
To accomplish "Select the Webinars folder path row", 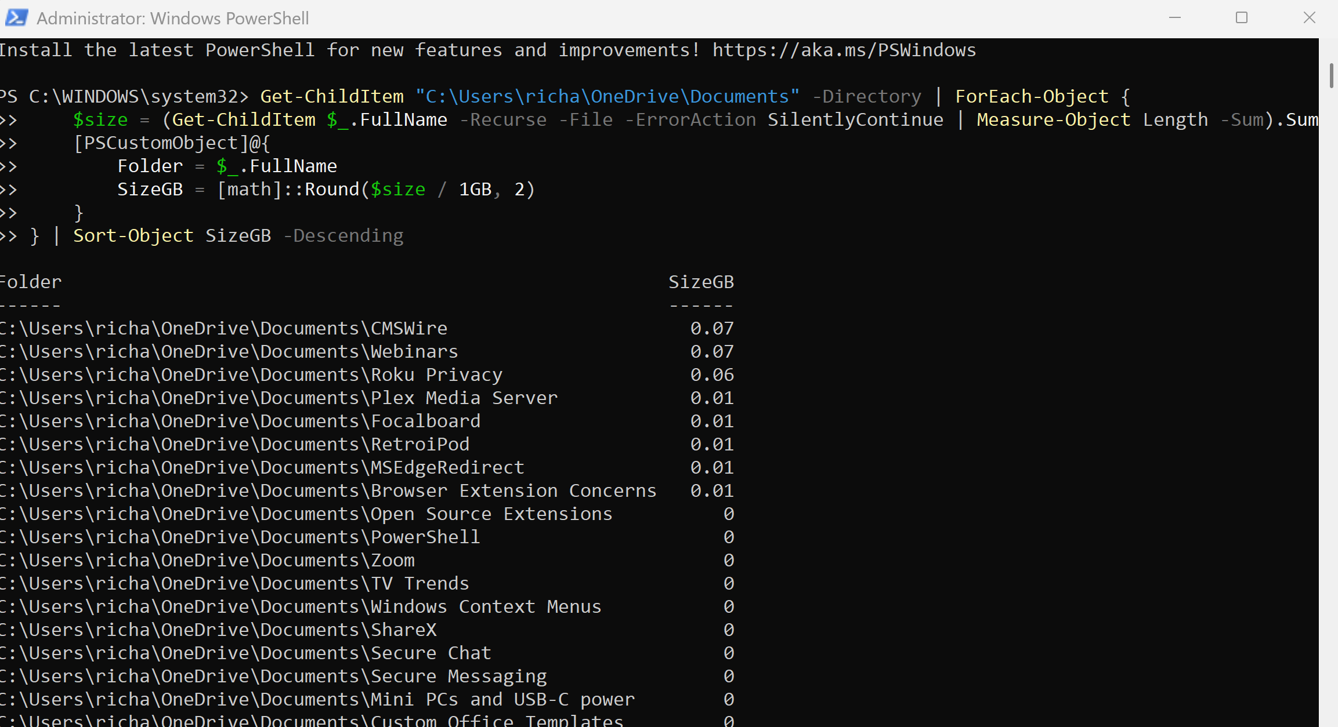I will [367, 352].
